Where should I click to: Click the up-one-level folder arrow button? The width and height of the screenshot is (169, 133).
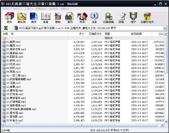pos(6,28)
